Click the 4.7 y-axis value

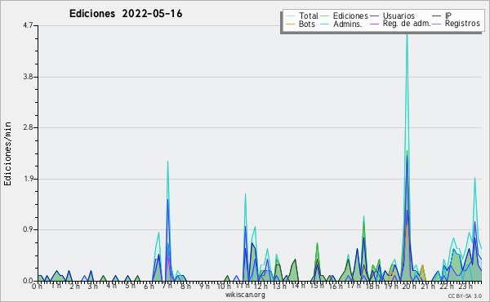click(x=28, y=25)
